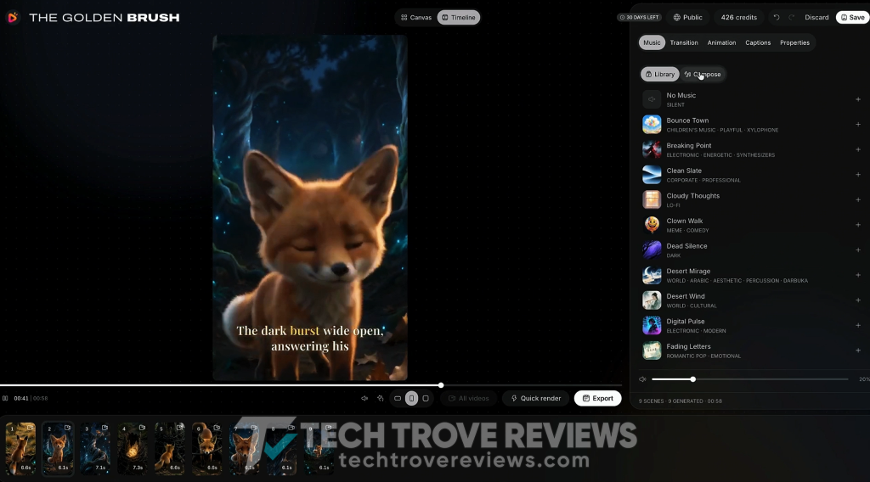Screen dimensions: 870x482
Task: Select scene 4 thumbnail
Action: [132, 448]
